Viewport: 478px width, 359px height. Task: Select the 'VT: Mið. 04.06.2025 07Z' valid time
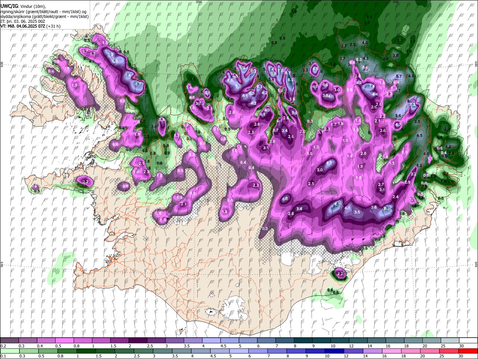(23, 26)
